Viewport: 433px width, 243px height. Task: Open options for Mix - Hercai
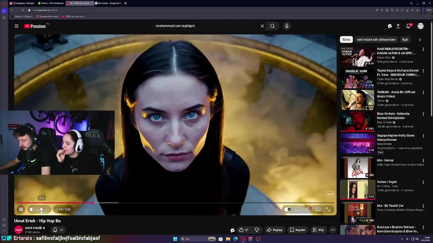(x=423, y=161)
